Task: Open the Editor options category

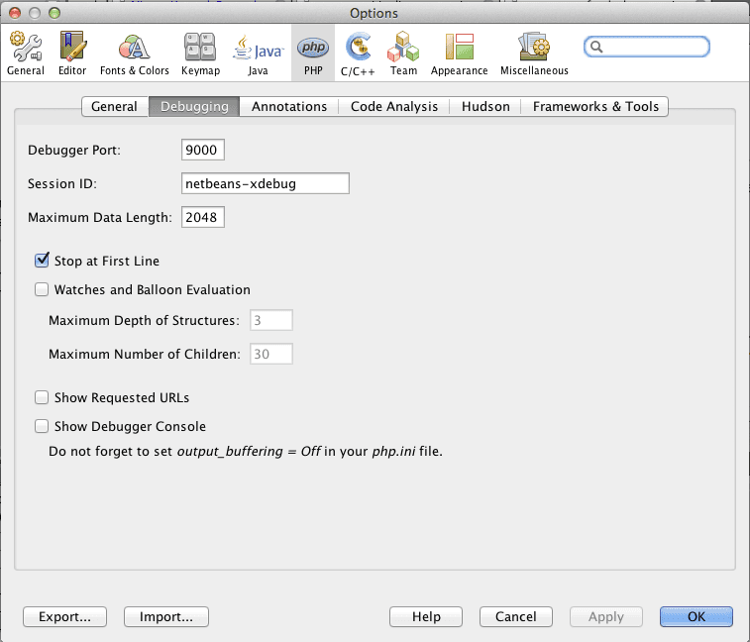Action: (x=72, y=53)
